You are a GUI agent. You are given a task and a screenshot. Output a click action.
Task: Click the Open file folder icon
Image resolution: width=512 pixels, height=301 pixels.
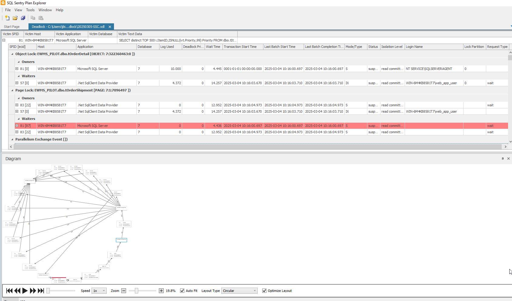[15, 18]
